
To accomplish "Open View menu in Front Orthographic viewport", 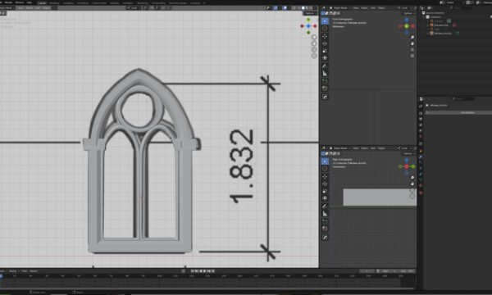I will pos(356,8).
